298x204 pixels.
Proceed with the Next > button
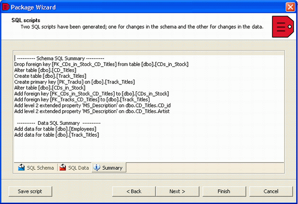[177, 191]
